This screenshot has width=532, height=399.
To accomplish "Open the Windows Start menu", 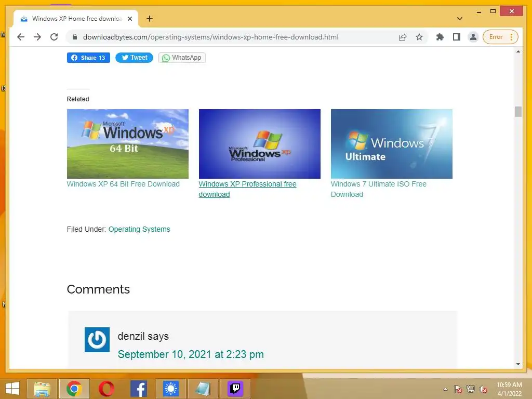I will tap(12, 389).
